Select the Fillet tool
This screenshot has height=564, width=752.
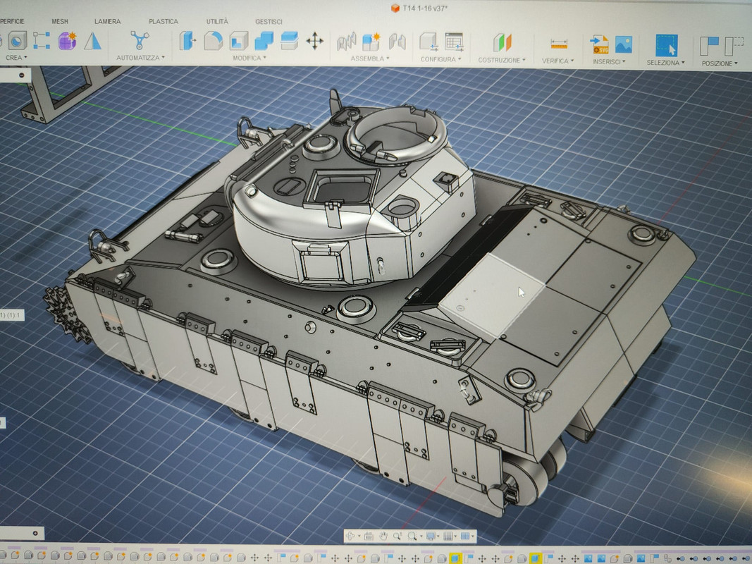coord(214,41)
